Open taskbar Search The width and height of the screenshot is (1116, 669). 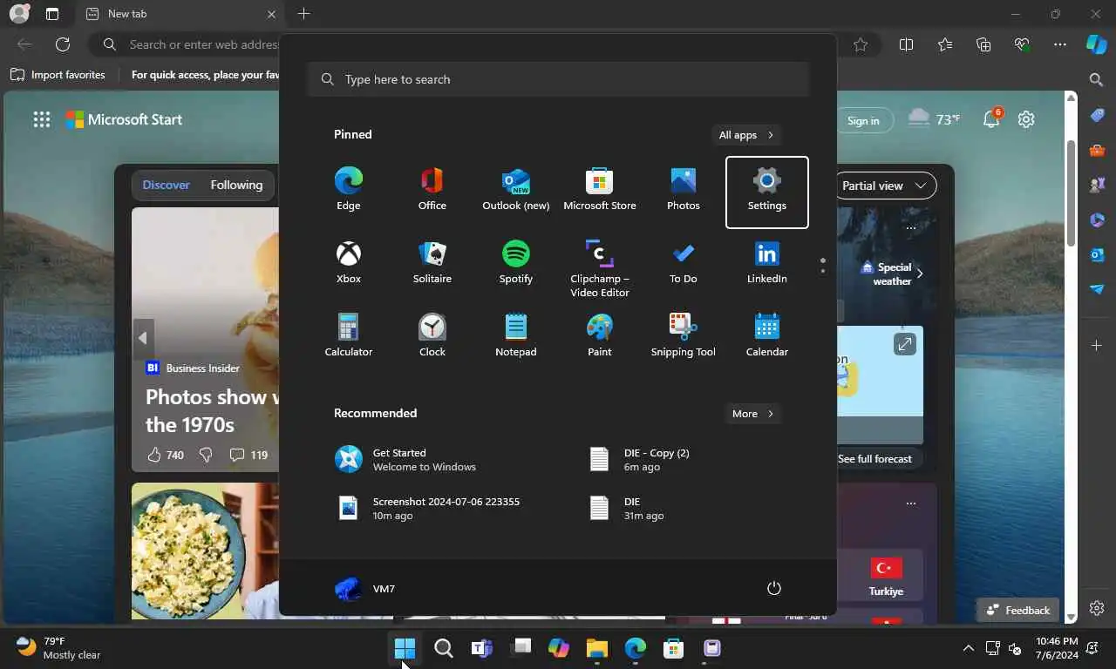443,648
